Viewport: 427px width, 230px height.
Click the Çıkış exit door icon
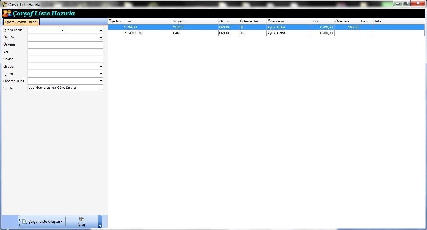click(x=82, y=219)
